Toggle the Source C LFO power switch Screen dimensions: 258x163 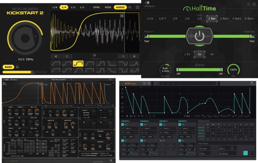click(160, 125)
